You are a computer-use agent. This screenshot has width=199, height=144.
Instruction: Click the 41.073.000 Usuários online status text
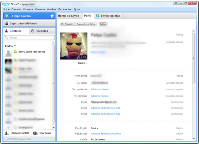point(18,139)
